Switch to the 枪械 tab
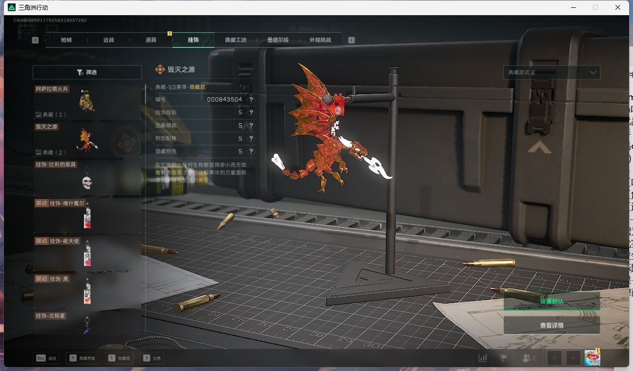 [66, 40]
